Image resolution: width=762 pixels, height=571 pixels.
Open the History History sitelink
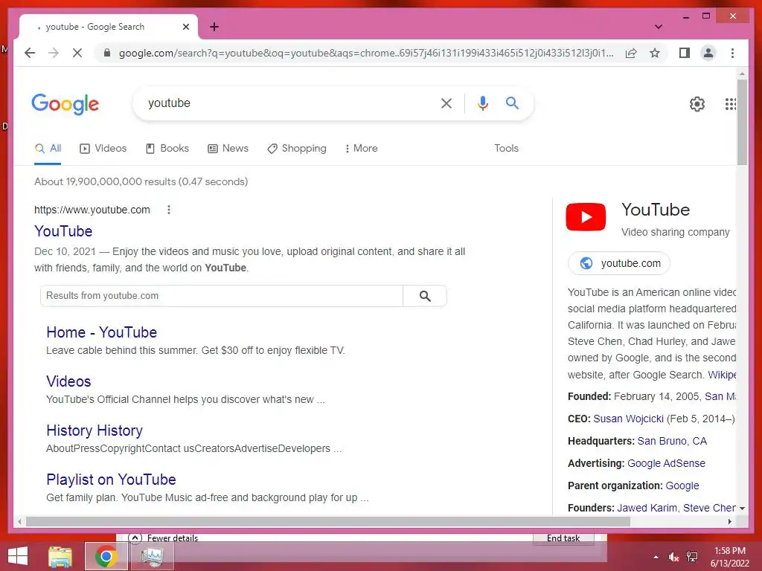click(x=95, y=430)
